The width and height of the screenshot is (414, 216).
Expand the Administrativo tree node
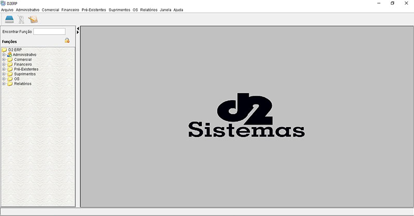tap(4, 55)
